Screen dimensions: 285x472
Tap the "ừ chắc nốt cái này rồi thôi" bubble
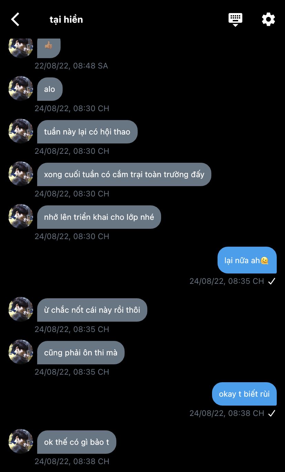(92, 310)
